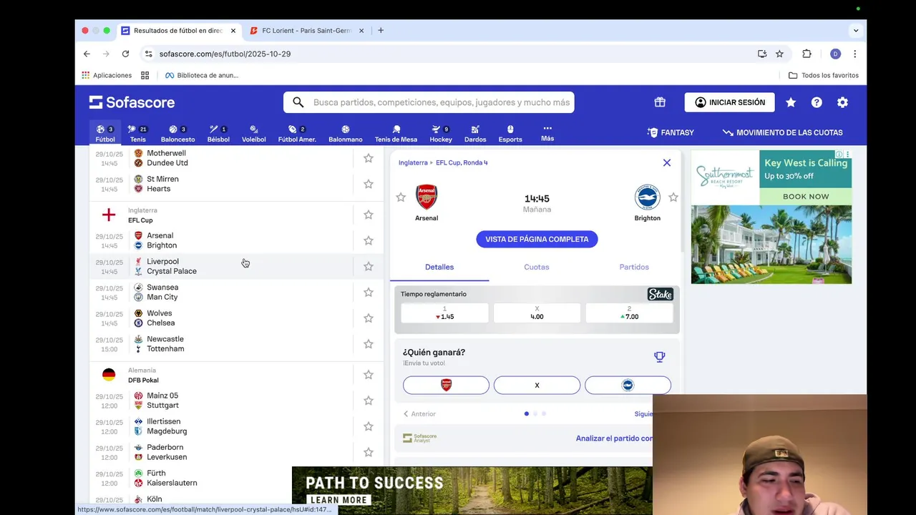
Task: Select away win odds 7.00
Action: [629, 313]
